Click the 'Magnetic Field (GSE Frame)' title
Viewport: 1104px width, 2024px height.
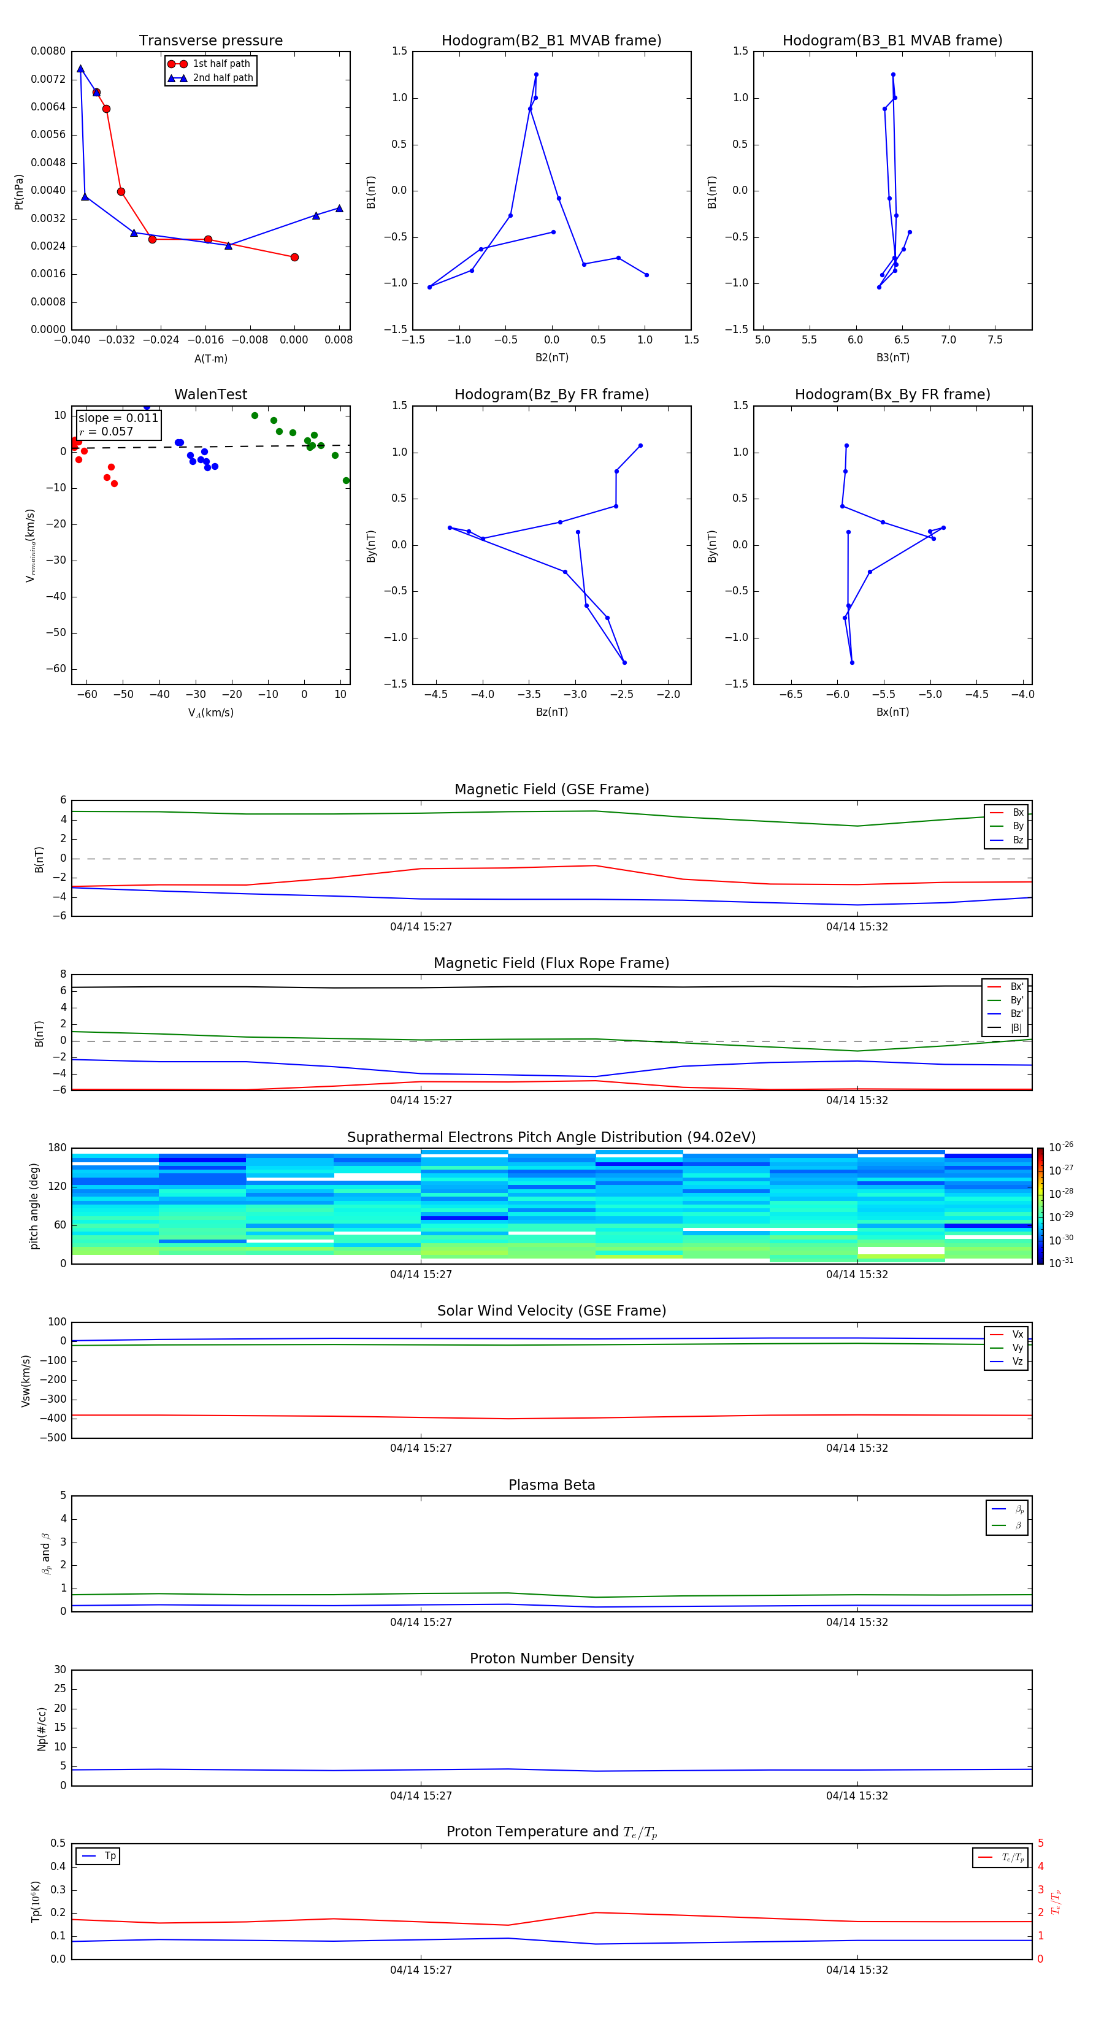point(551,789)
